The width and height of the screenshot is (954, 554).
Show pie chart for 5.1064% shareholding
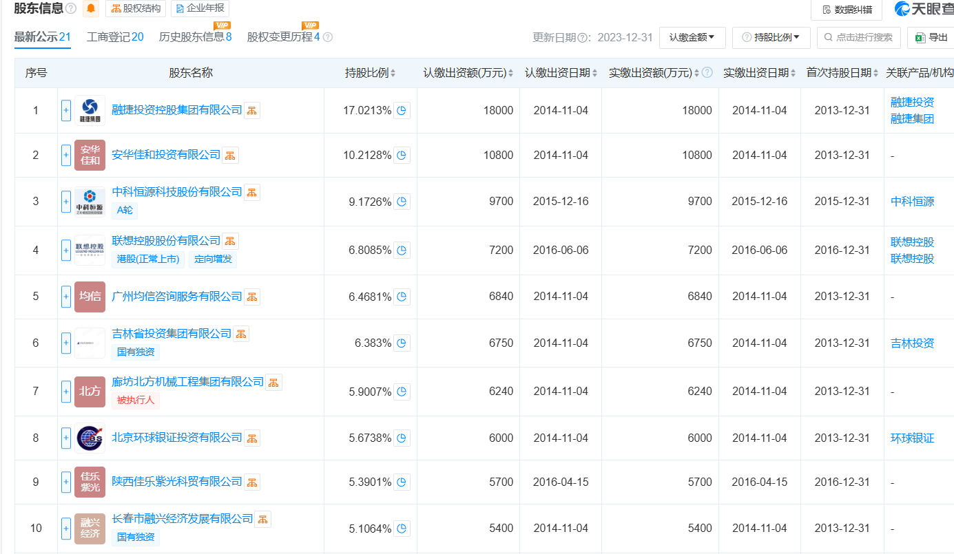pos(402,529)
